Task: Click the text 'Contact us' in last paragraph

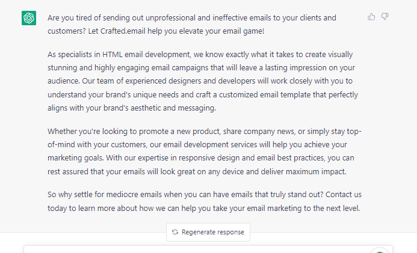Action: point(344,195)
